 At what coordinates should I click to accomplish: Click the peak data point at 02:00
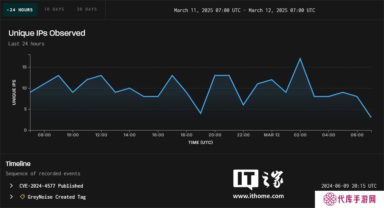[300, 58]
